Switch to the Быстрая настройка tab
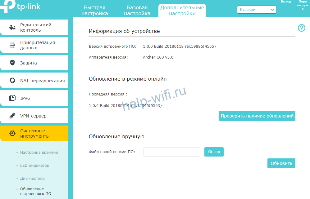 tap(95, 11)
